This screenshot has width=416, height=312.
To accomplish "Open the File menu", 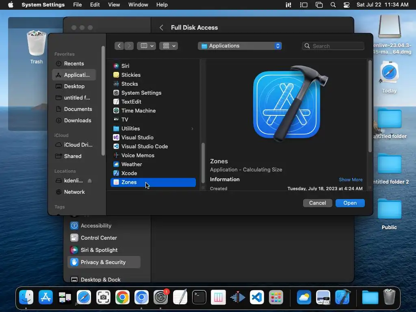I will (78, 5).
